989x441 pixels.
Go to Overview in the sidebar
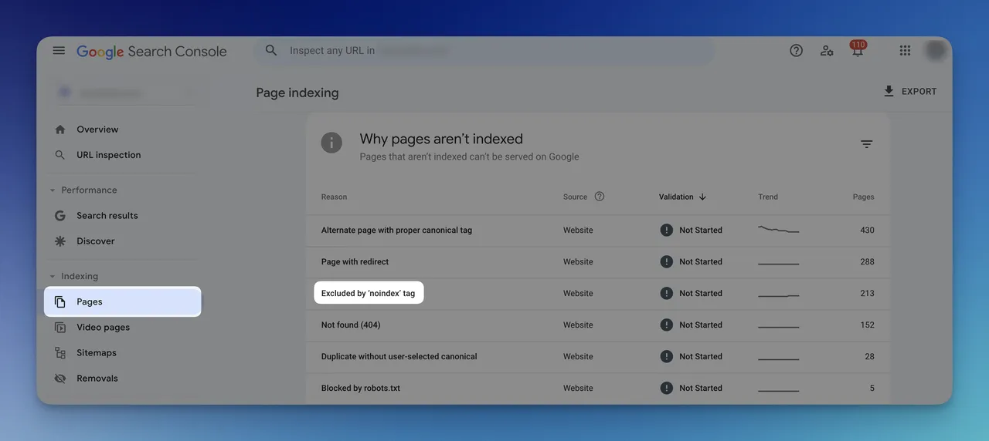pyautogui.click(x=97, y=130)
